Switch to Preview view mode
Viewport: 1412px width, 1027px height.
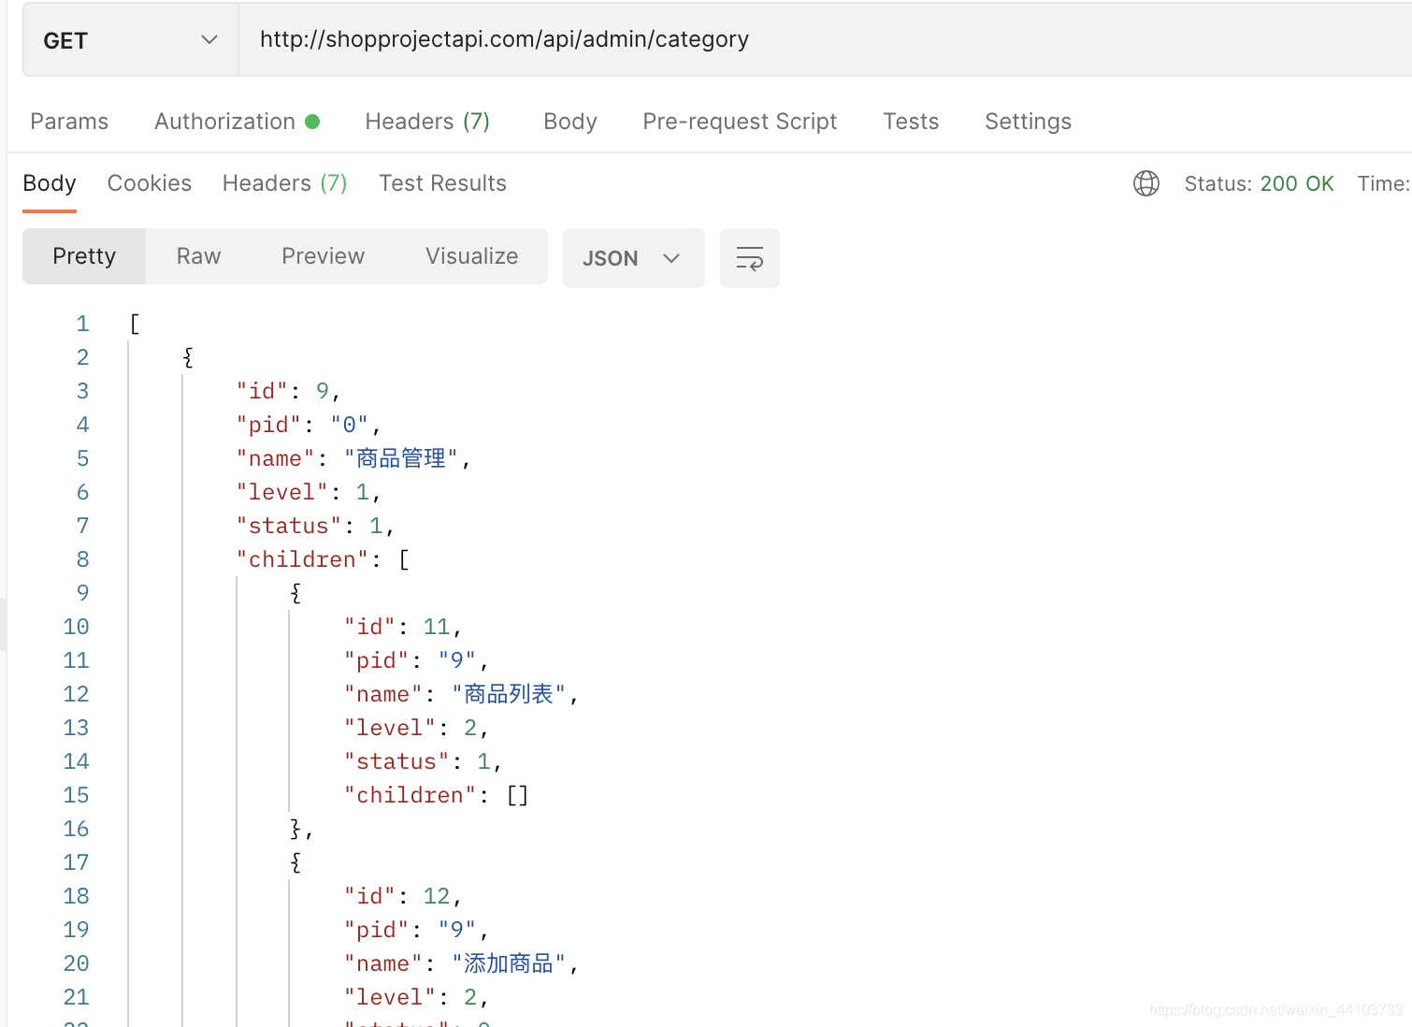point(323,256)
